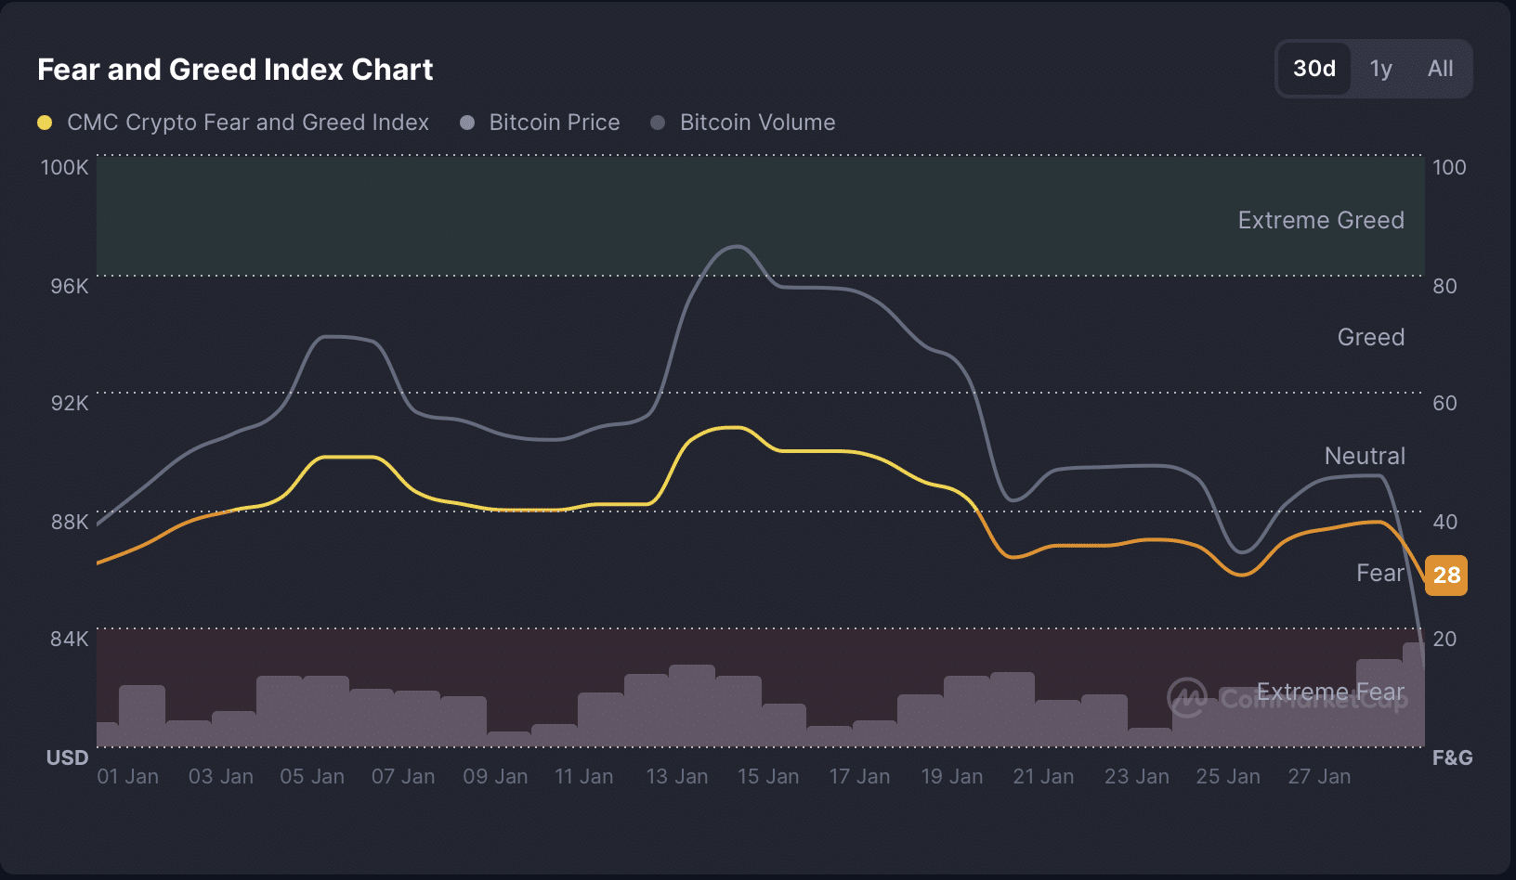This screenshot has width=1516, height=880.
Task: Click the F&G axis label
Action: (x=1452, y=757)
